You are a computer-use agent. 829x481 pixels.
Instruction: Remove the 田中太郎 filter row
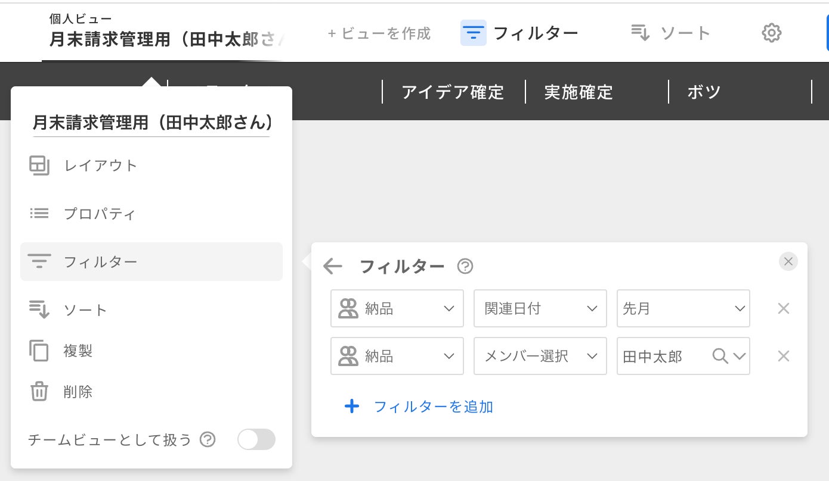click(x=783, y=356)
